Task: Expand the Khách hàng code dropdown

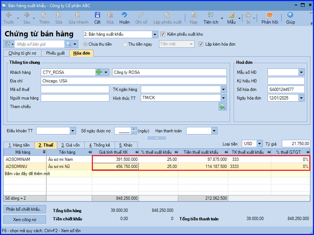Action: tap(106, 72)
